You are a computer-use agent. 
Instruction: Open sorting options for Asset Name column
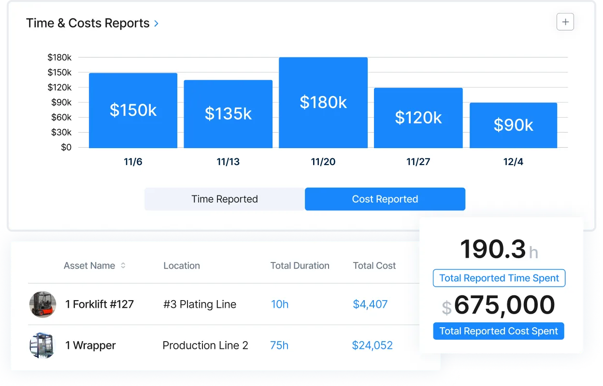pyautogui.click(x=123, y=265)
